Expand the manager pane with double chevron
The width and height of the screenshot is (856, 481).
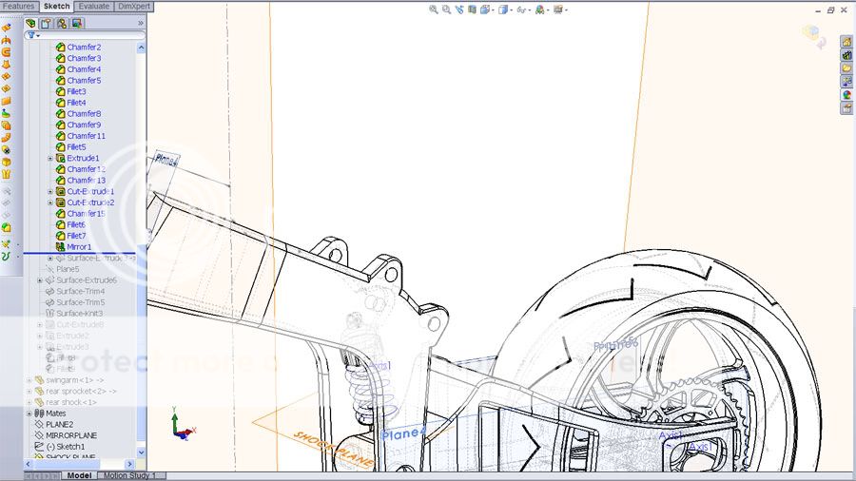point(141,24)
